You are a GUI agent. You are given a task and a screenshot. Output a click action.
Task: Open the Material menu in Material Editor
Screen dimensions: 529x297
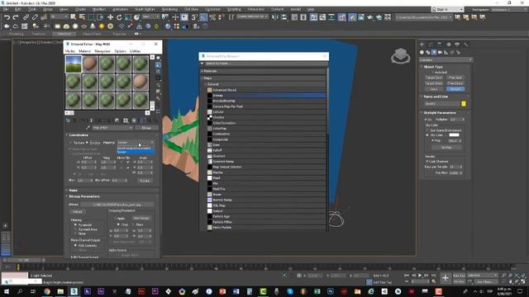pos(84,51)
